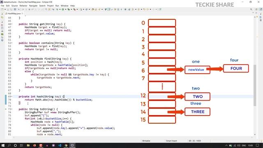Open Task View on the taskbar
This screenshot has width=263, height=148.
coord(21,145)
